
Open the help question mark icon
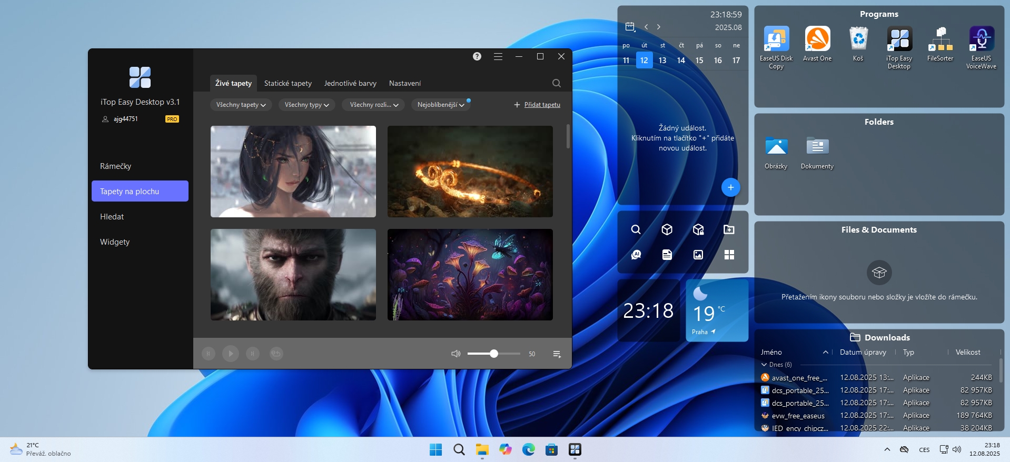tap(477, 56)
